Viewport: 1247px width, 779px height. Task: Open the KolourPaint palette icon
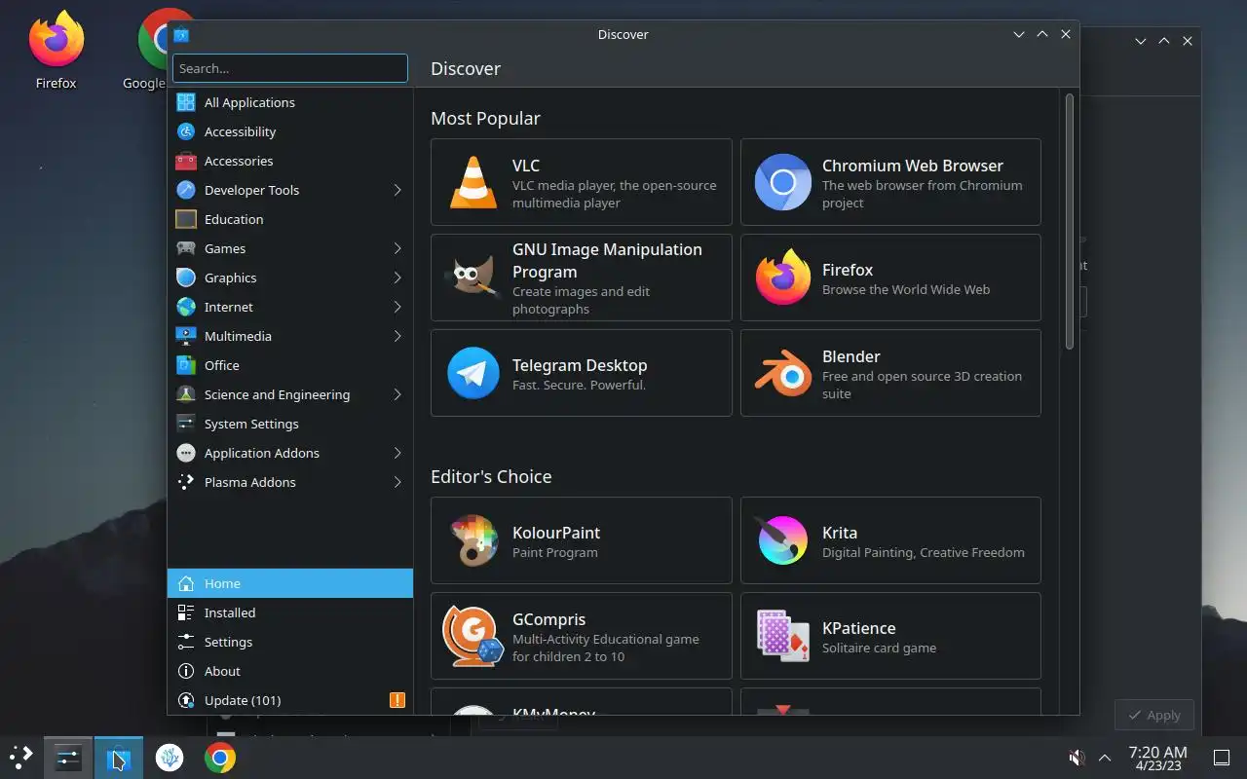472,540
